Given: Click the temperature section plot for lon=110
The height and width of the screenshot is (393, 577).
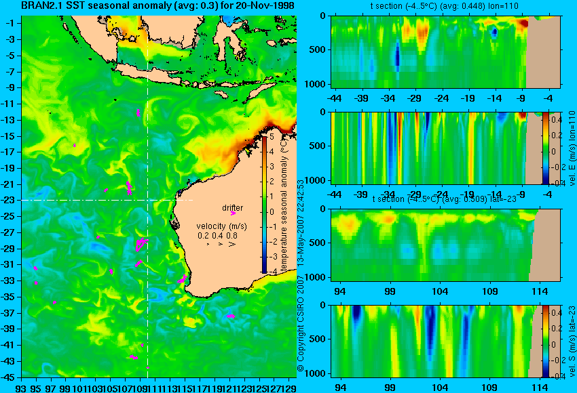Looking at the screenshot, I should click(446, 51).
